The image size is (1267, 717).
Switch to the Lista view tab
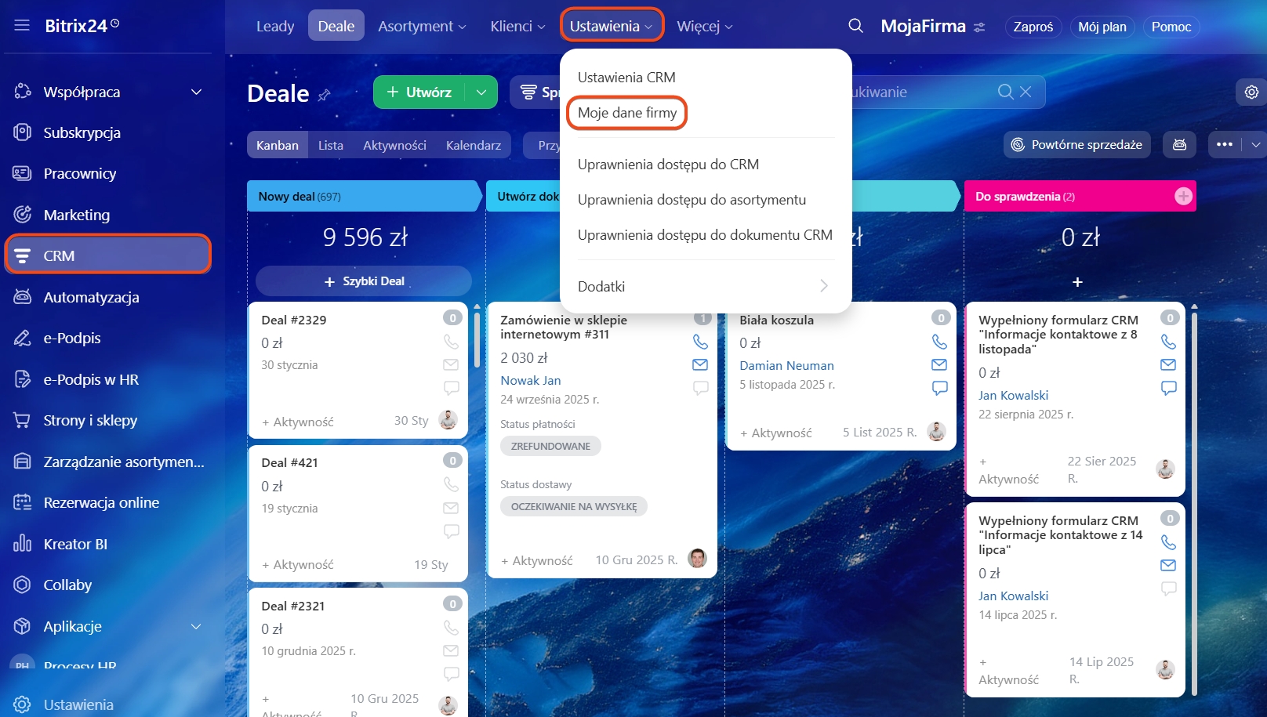pos(330,145)
